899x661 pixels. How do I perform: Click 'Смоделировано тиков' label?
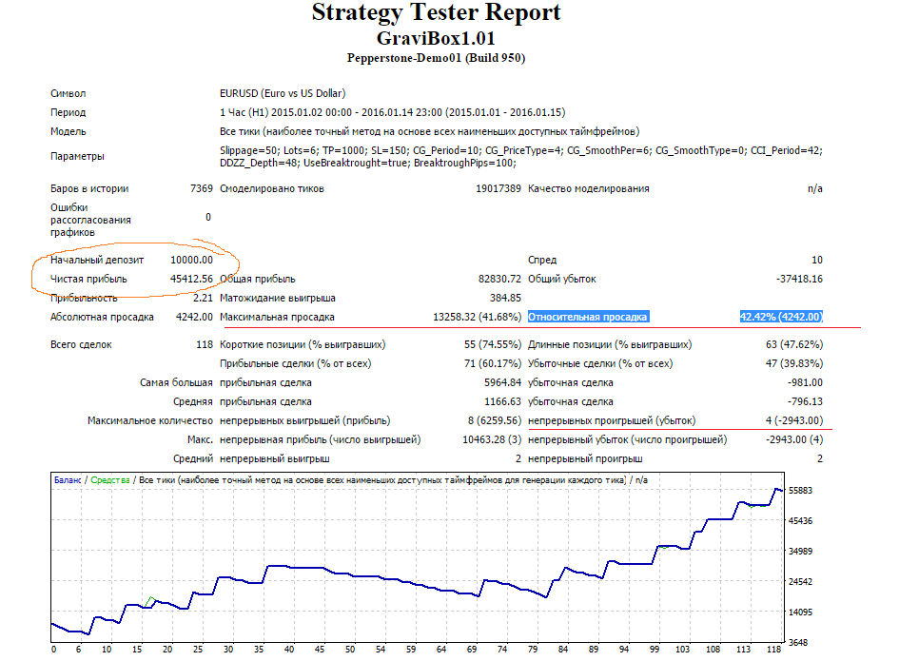[x=272, y=188]
